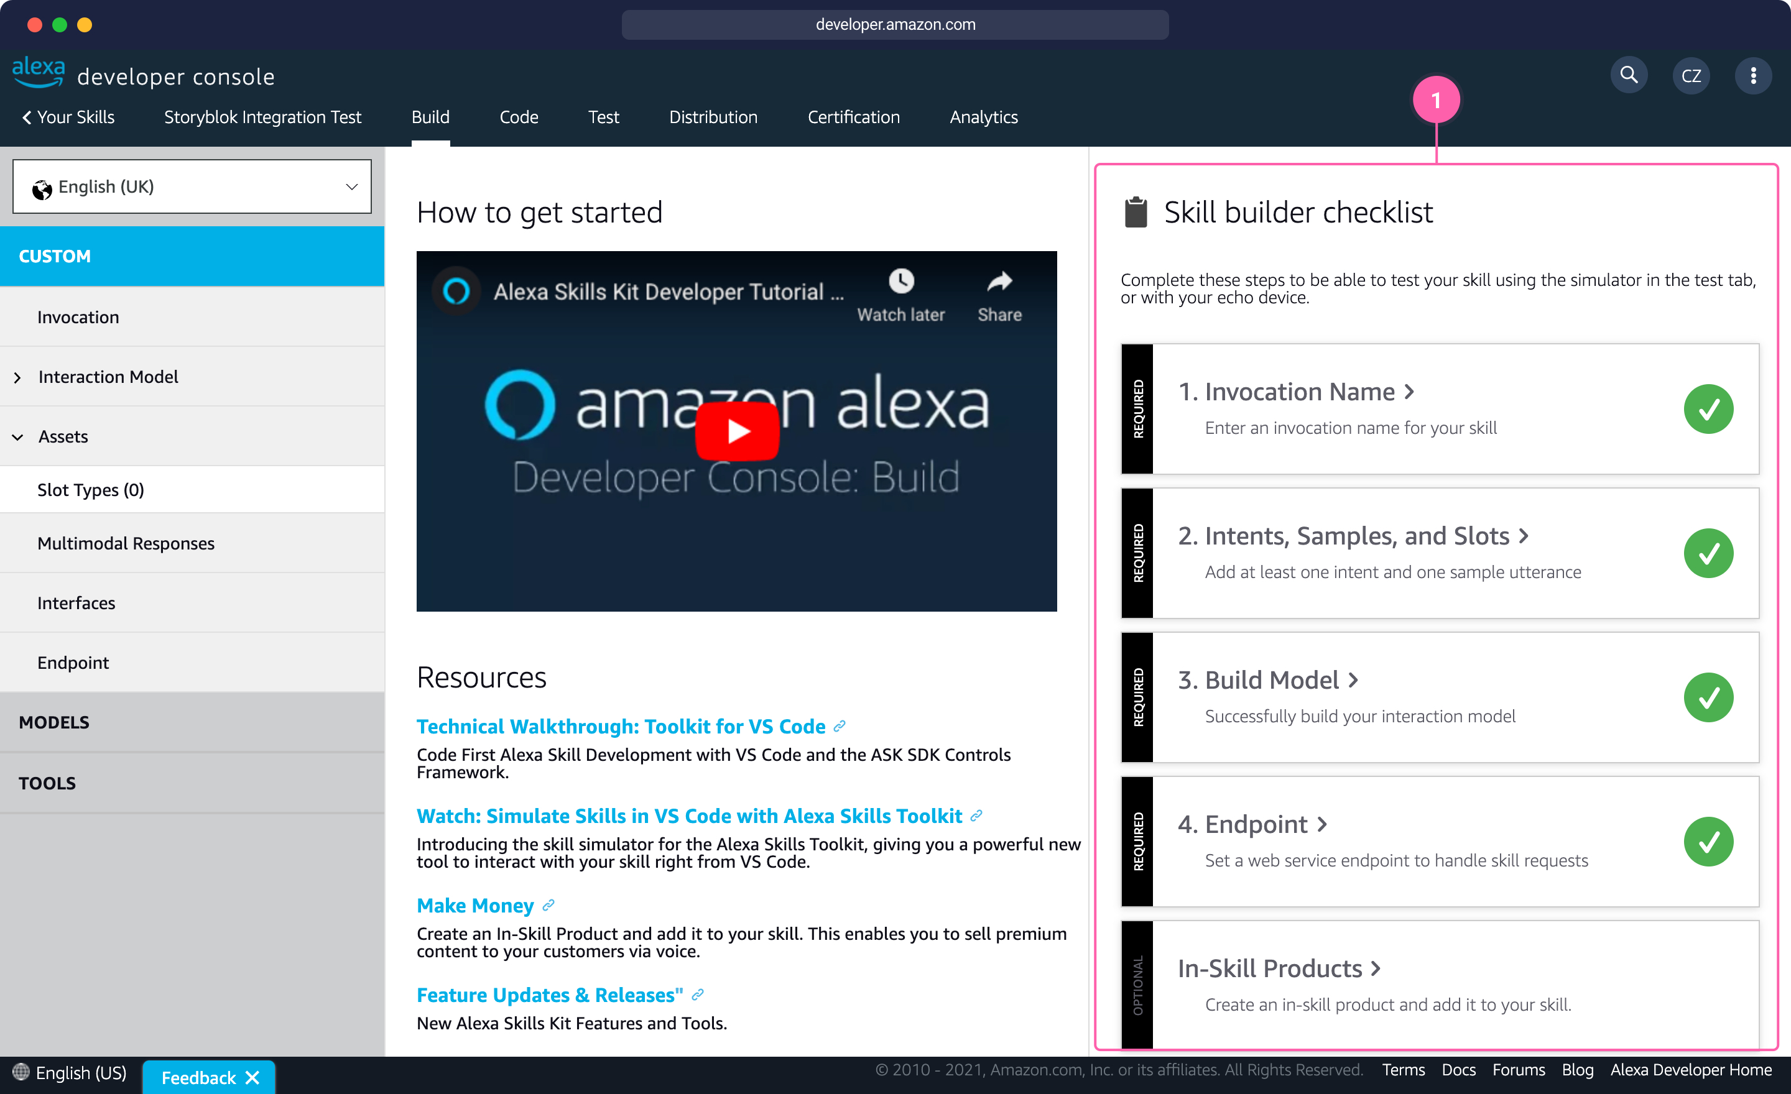Click the Alexa channel icon on video
Screen dimensions: 1791x1094
point(456,292)
